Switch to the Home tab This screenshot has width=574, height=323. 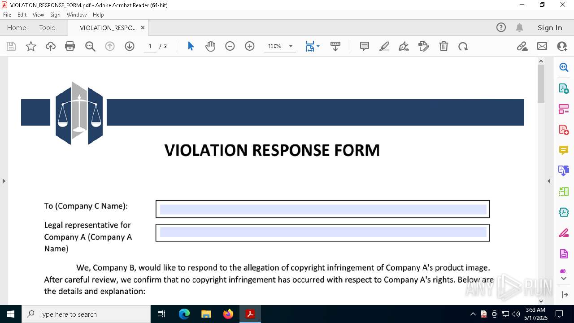pyautogui.click(x=17, y=27)
